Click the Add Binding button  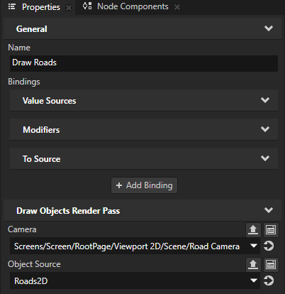pos(144,185)
